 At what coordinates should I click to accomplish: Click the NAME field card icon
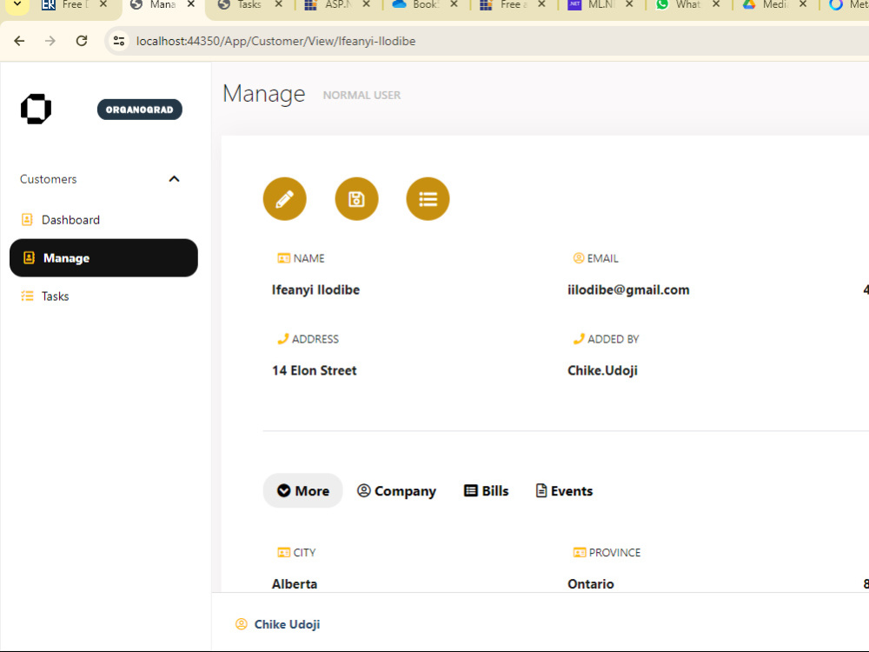284,258
